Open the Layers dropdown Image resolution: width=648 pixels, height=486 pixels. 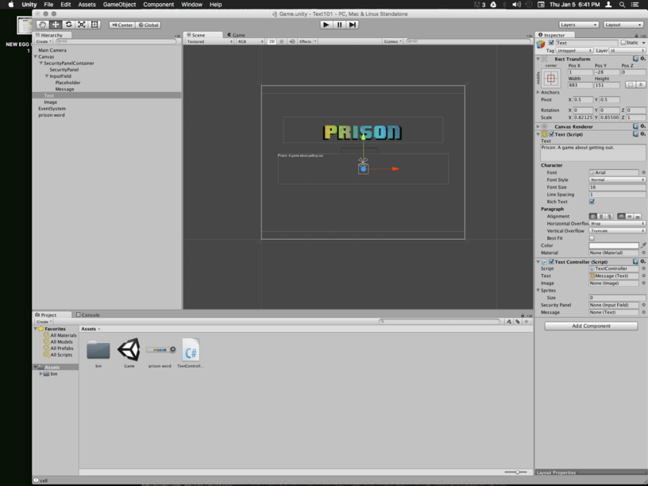[579, 25]
